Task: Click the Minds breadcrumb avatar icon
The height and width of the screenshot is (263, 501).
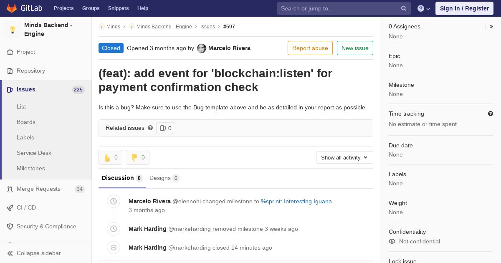Action: coord(101,27)
